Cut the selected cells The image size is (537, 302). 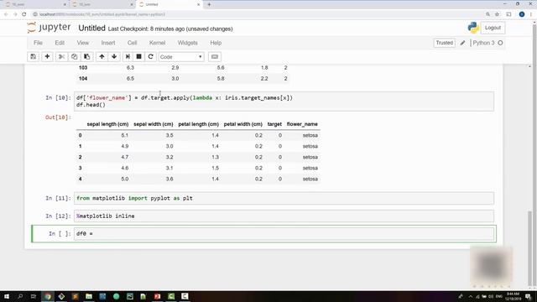61,56
